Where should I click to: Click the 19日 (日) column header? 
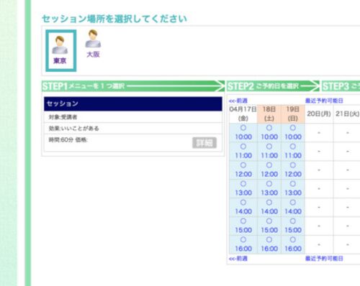[293, 114]
